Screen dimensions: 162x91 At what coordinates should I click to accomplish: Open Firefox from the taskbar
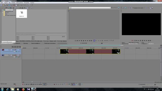coord(23,89)
